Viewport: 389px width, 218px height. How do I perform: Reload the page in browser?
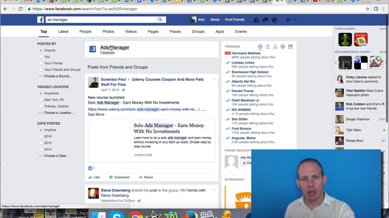(21, 9)
